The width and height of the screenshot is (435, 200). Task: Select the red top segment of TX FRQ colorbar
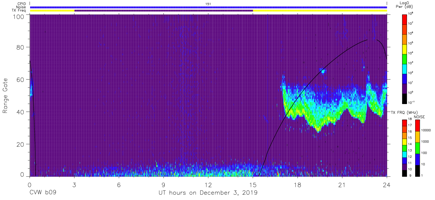[x=405, y=123]
